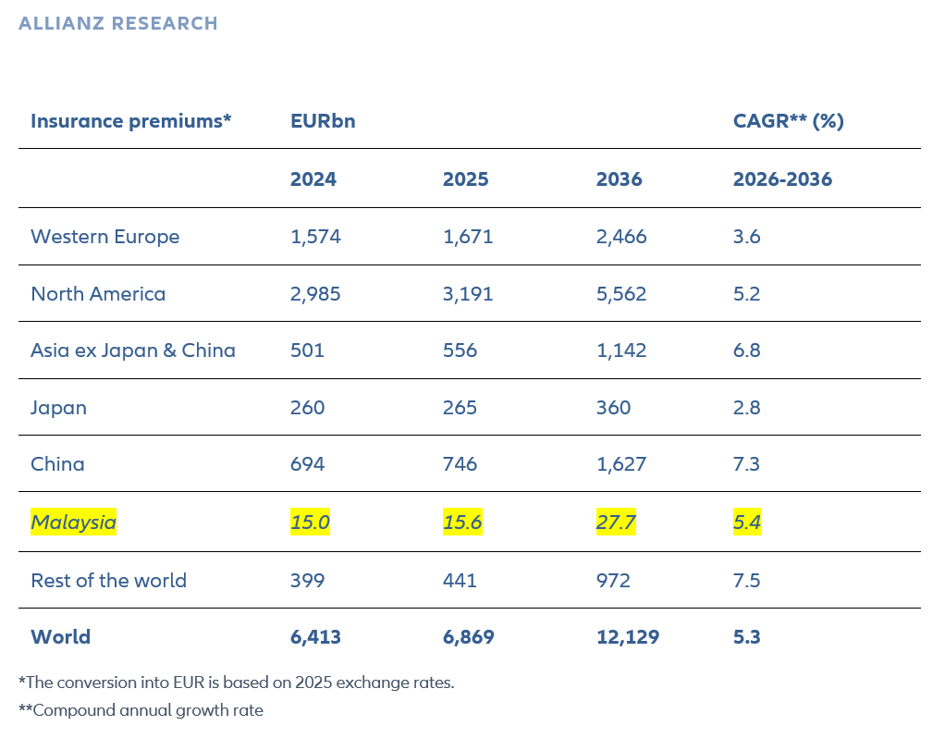Click the bold World row label
Viewport: 945px width, 738px height.
click(61, 637)
